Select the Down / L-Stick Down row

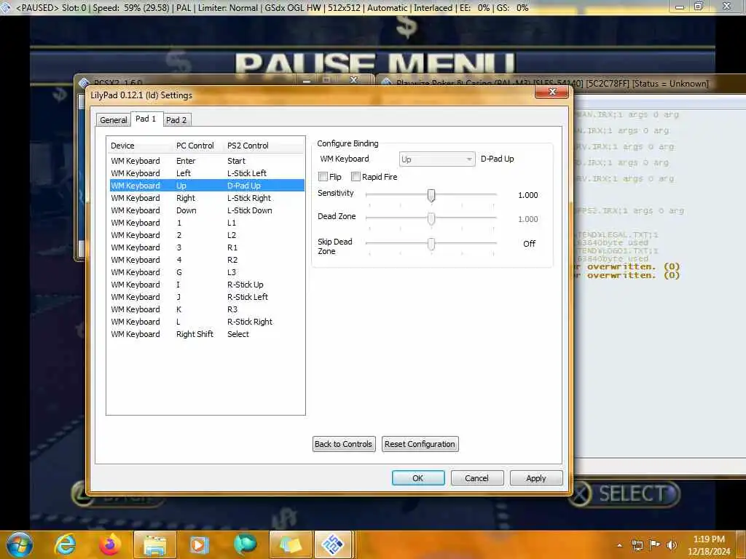pyautogui.click(x=206, y=210)
